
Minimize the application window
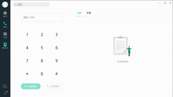tap(160, 3)
